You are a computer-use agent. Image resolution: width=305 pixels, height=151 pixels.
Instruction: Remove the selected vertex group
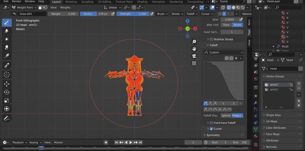299,88
